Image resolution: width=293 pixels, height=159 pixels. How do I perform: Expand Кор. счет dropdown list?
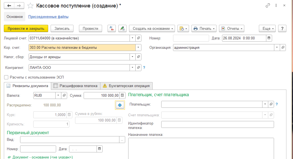[x=138, y=47]
